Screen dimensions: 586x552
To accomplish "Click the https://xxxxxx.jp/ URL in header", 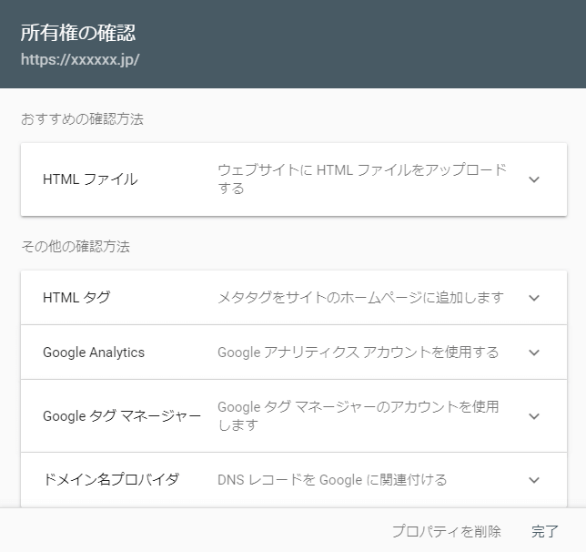I will tap(80, 59).
